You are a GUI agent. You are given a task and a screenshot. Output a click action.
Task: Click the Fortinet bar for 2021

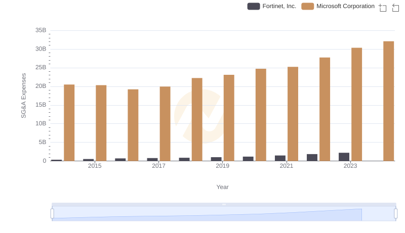(x=280, y=158)
